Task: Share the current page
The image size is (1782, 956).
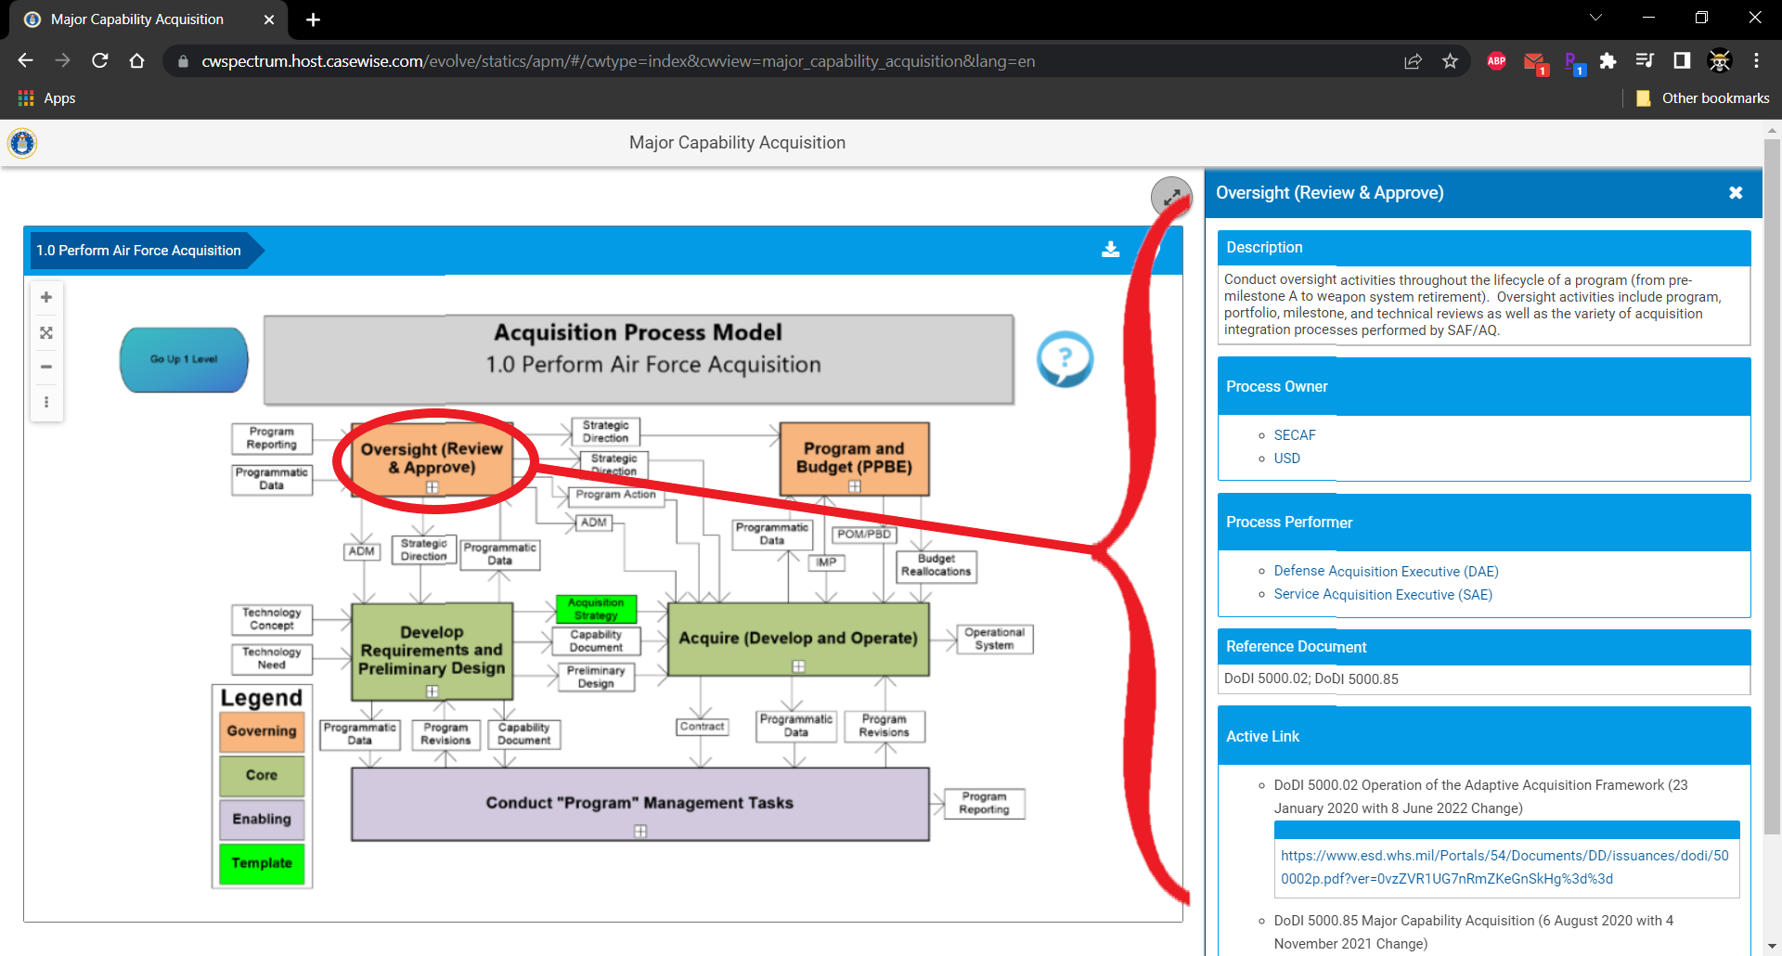Action: coord(1414,61)
